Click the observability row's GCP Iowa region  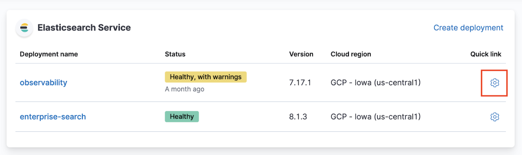[x=375, y=83]
